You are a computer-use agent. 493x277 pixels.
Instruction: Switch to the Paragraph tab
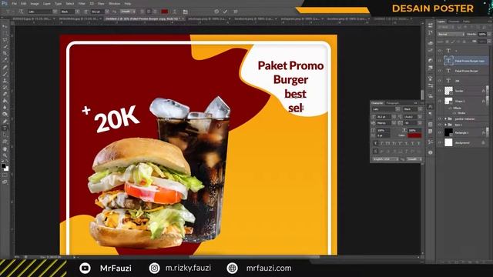pyautogui.click(x=392, y=103)
